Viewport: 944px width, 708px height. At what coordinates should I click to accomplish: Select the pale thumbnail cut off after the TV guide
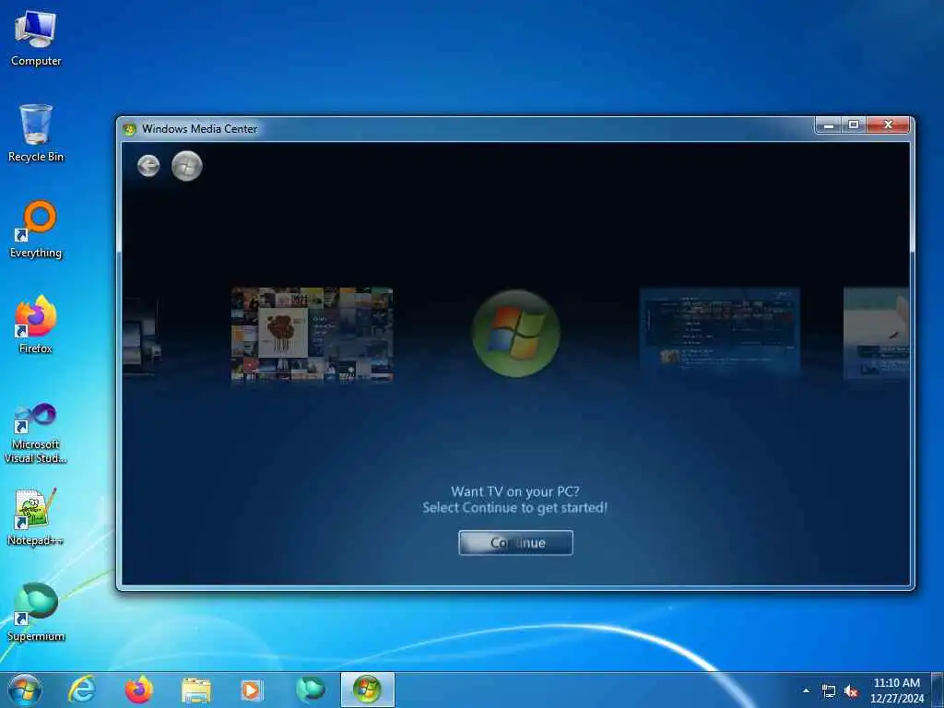click(x=876, y=333)
